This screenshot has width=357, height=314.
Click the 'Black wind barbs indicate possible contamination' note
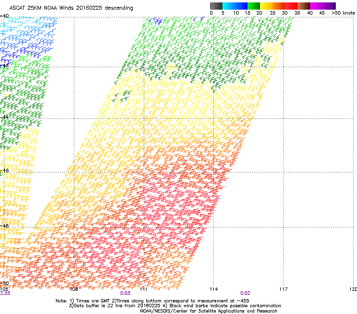225,306
